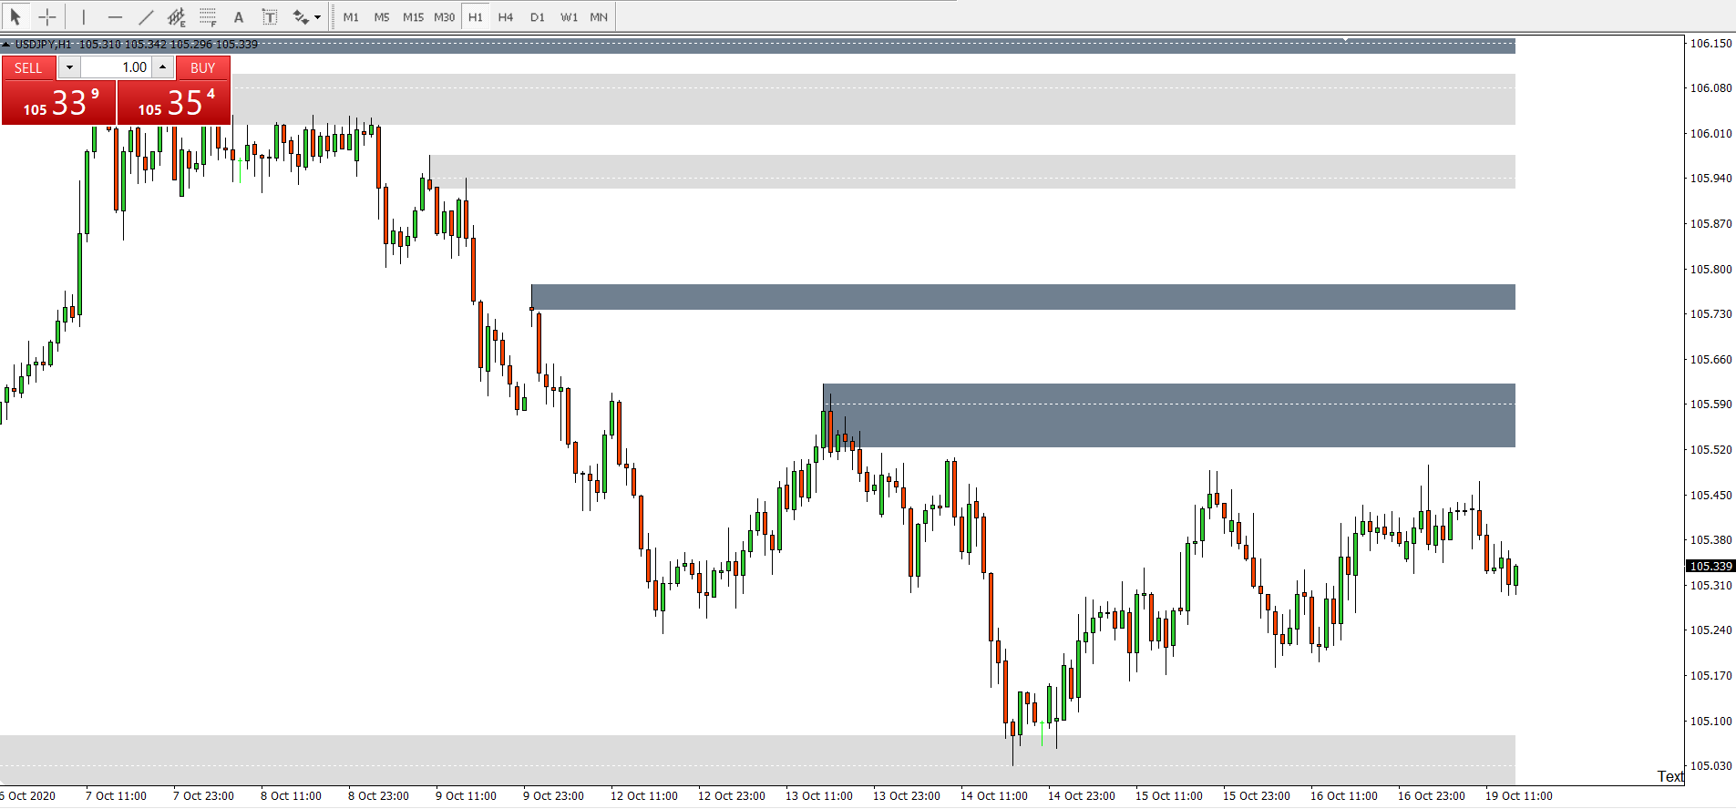Screen dimensions: 1736x809
Task: Pick the equidistant channel tool
Action: 177,16
